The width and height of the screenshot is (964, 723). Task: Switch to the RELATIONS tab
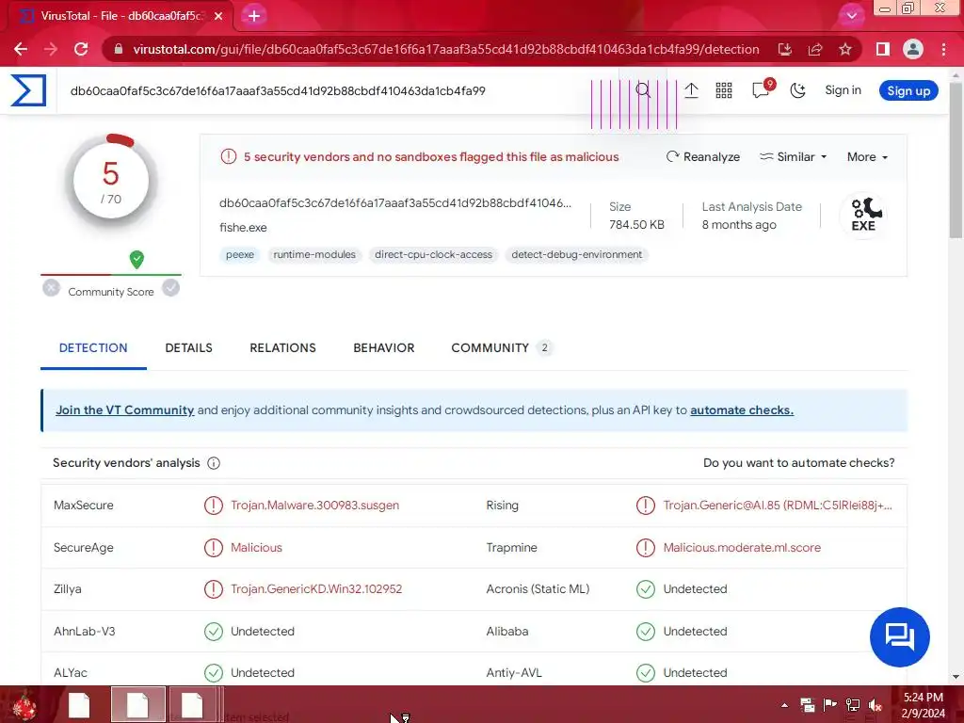[x=282, y=348]
